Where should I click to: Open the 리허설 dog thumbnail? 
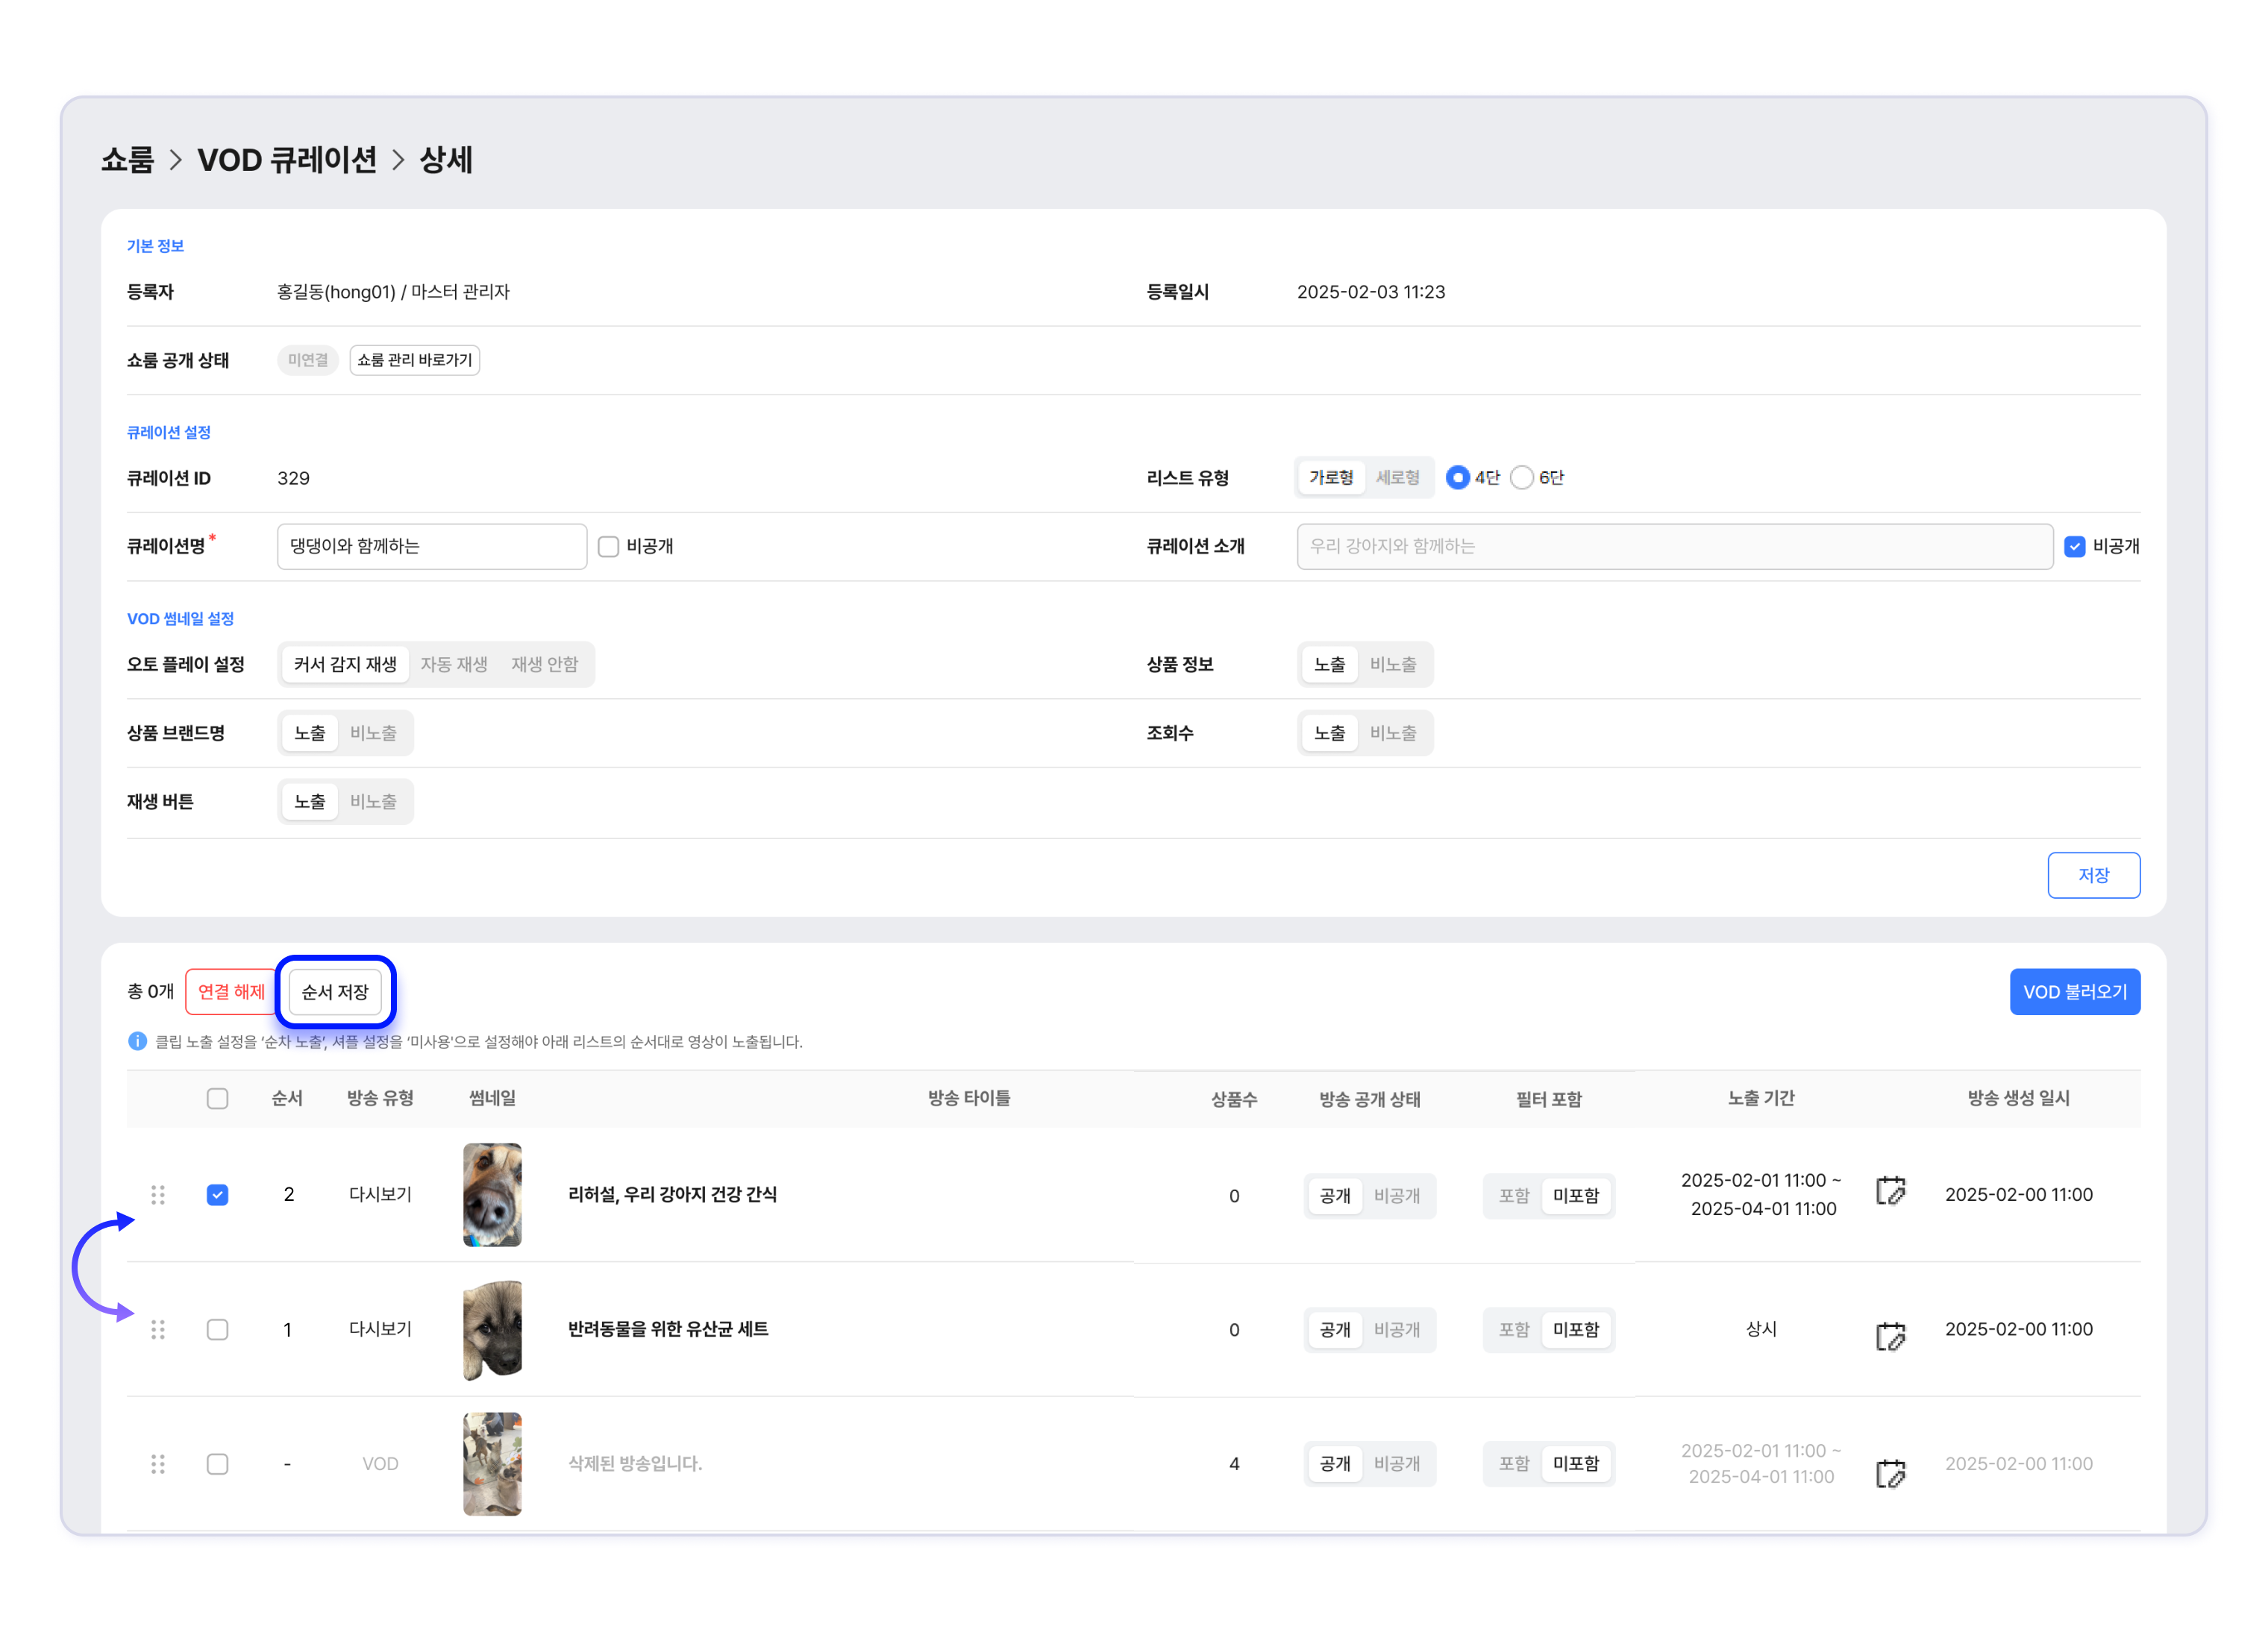[x=492, y=1195]
